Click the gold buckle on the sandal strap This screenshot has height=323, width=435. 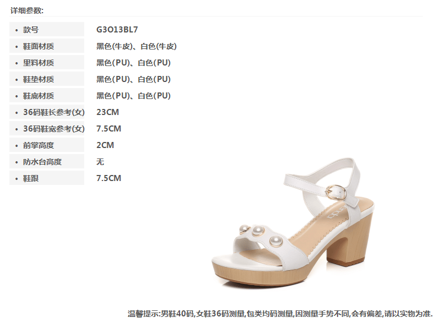pyautogui.click(x=336, y=192)
